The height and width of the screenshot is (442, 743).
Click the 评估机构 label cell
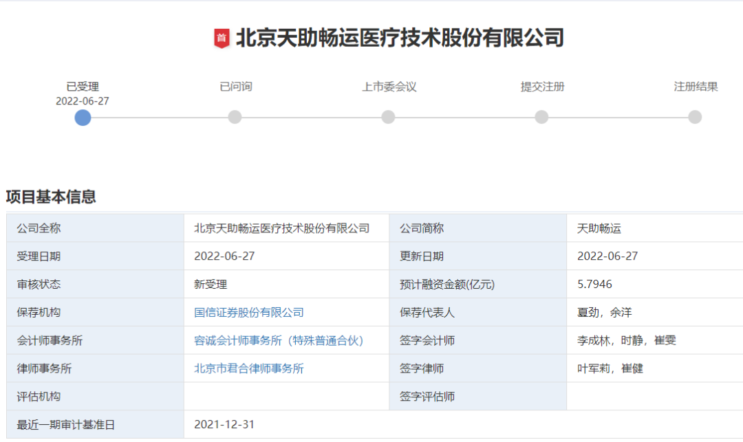95,397
